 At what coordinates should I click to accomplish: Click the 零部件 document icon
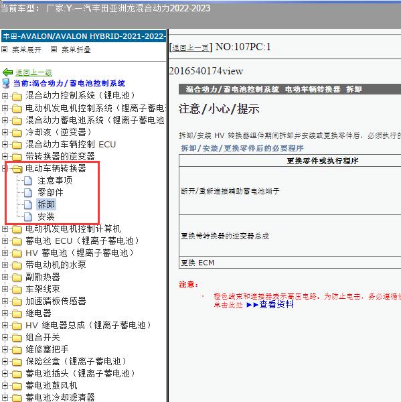point(28,193)
